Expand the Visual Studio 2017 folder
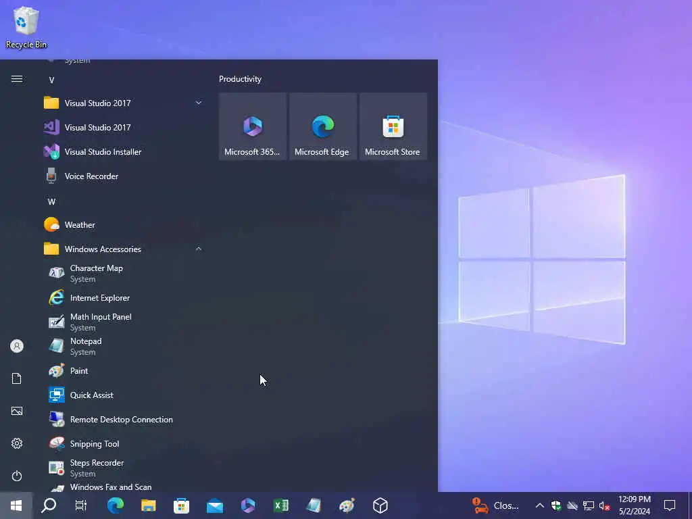Image resolution: width=692 pixels, height=519 pixels. pos(124,103)
